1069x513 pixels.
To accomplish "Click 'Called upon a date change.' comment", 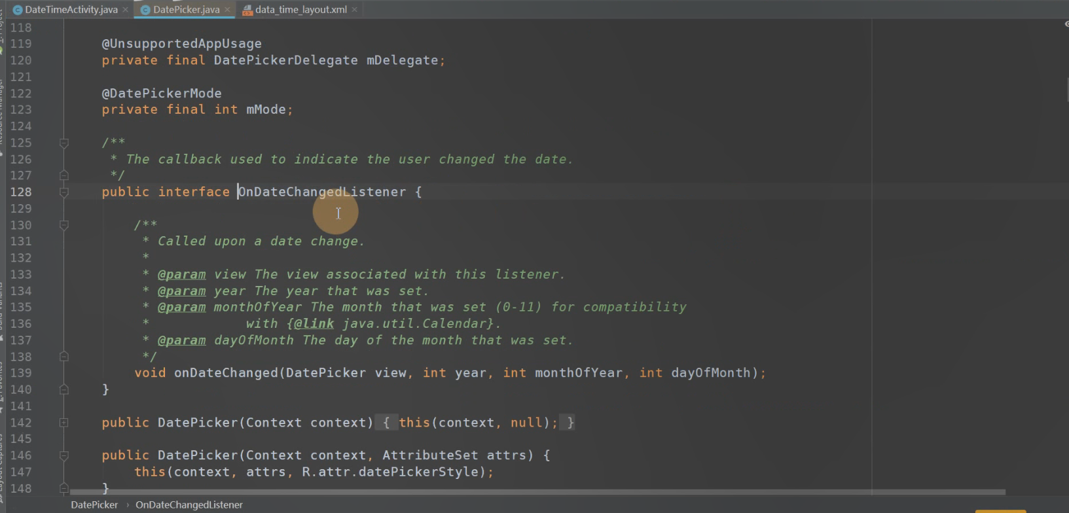I will (261, 241).
